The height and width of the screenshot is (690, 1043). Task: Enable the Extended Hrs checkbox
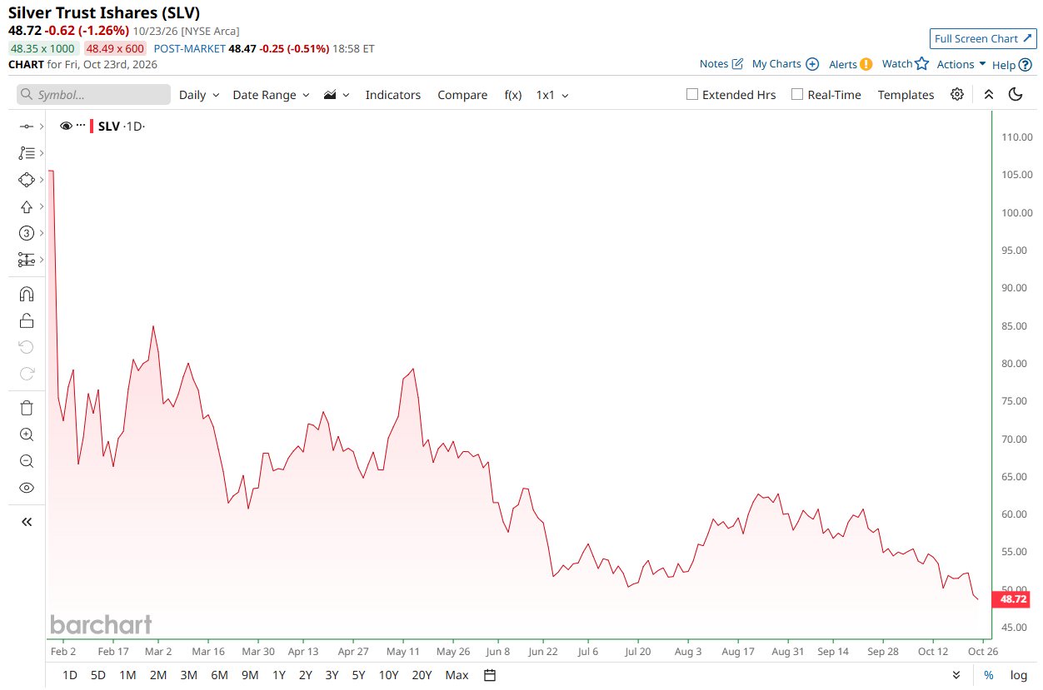tap(691, 94)
